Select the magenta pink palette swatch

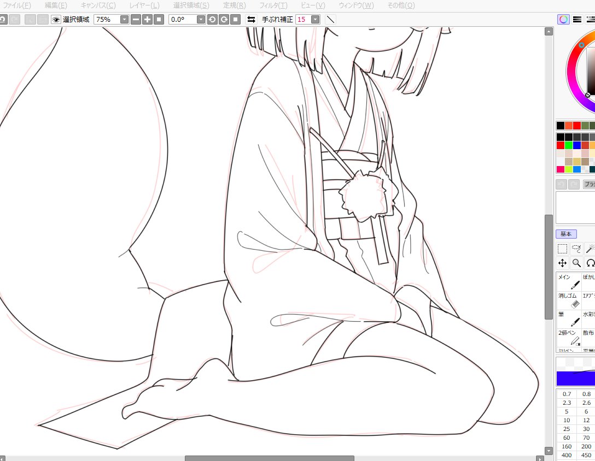coord(561,169)
